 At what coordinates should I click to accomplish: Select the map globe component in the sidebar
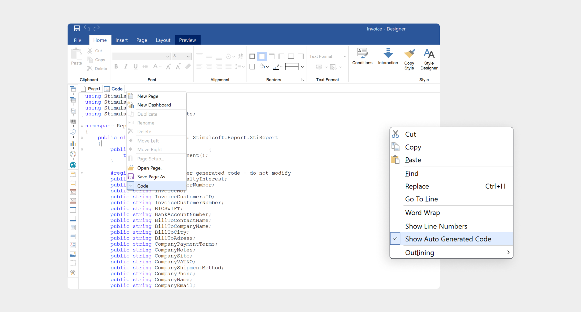pos(73,165)
